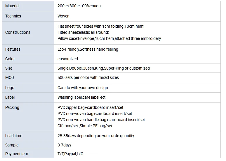Select the Size options text
Viewport: 226px width, 161px height.
coord(104,68)
